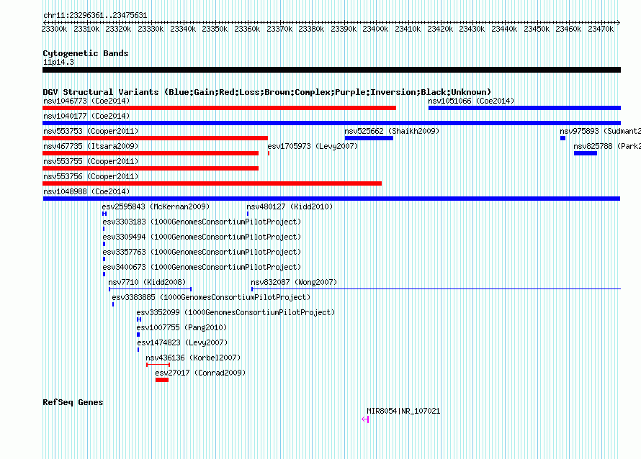Click the chr11:23296361..23475631 coordinates text
641x459 pixels.
(95, 15)
